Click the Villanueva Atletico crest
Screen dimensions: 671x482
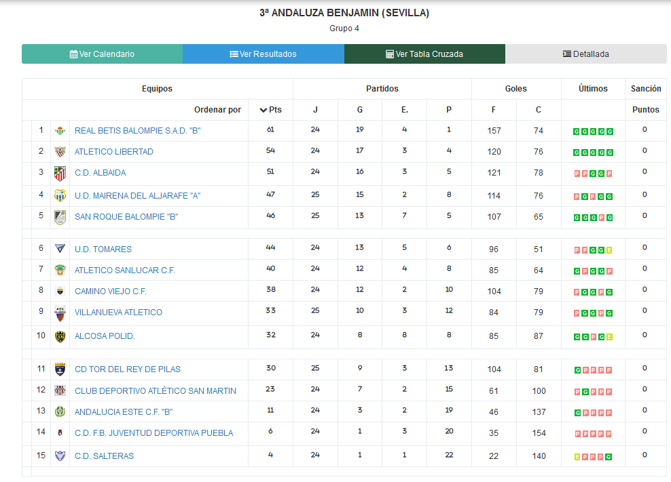[60, 313]
